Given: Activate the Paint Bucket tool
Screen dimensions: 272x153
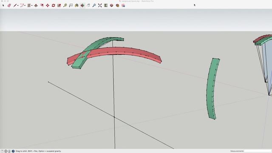Looking at the screenshot, I should click(x=76, y=6).
